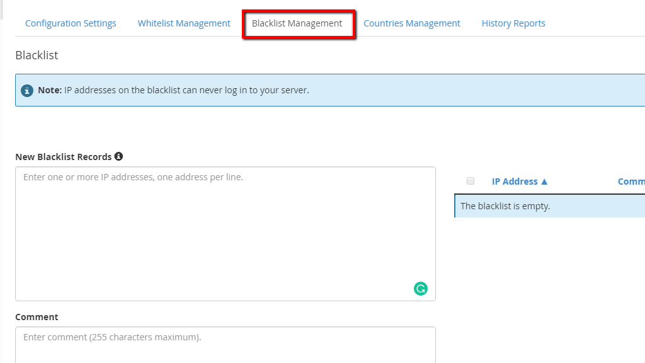
Task: Click the ascending sort arrow beside IP Address
Action: coord(544,181)
